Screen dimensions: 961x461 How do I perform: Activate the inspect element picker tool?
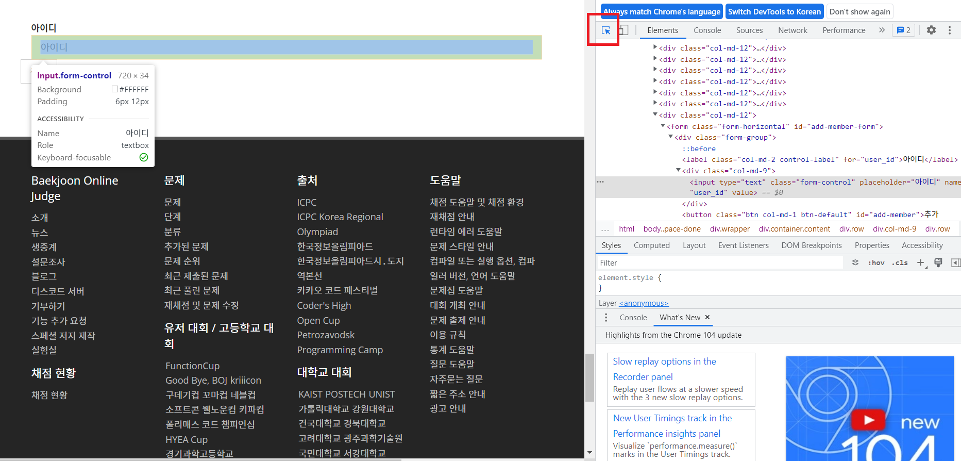click(x=606, y=30)
